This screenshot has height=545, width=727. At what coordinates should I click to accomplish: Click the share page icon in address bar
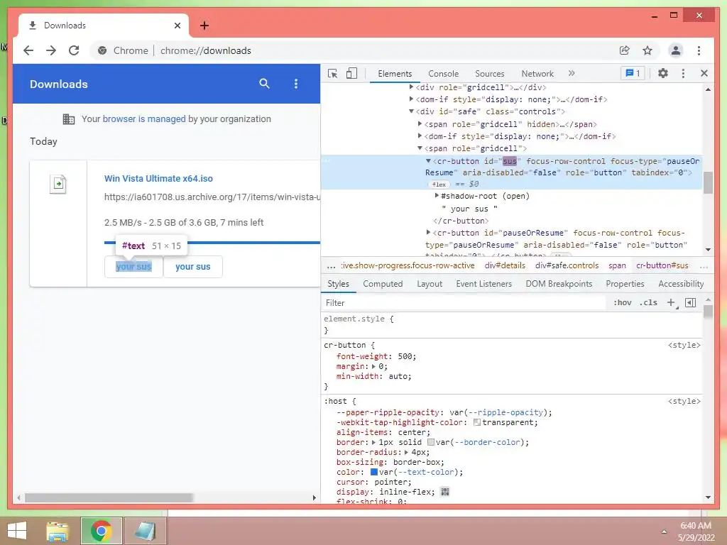[x=625, y=50]
